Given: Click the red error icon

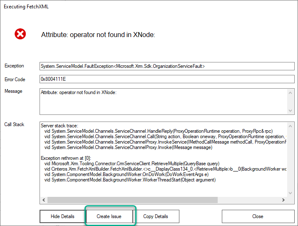Looking at the screenshot, I should (x=20, y=34).
